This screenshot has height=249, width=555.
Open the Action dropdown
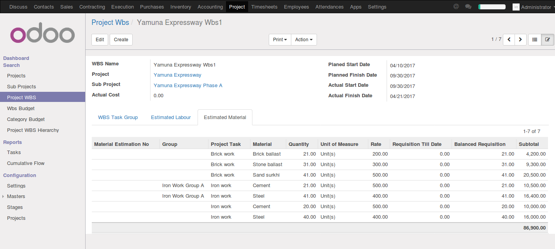(304, 40)
